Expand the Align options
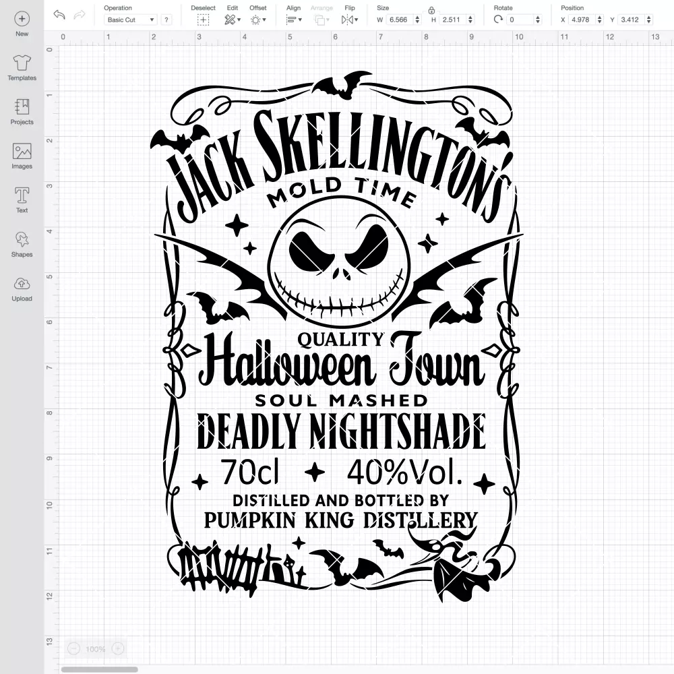 294,20
